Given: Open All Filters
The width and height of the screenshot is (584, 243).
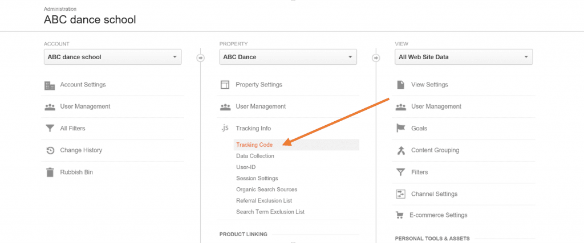Looking at the screenshot, I should [72, 129].
